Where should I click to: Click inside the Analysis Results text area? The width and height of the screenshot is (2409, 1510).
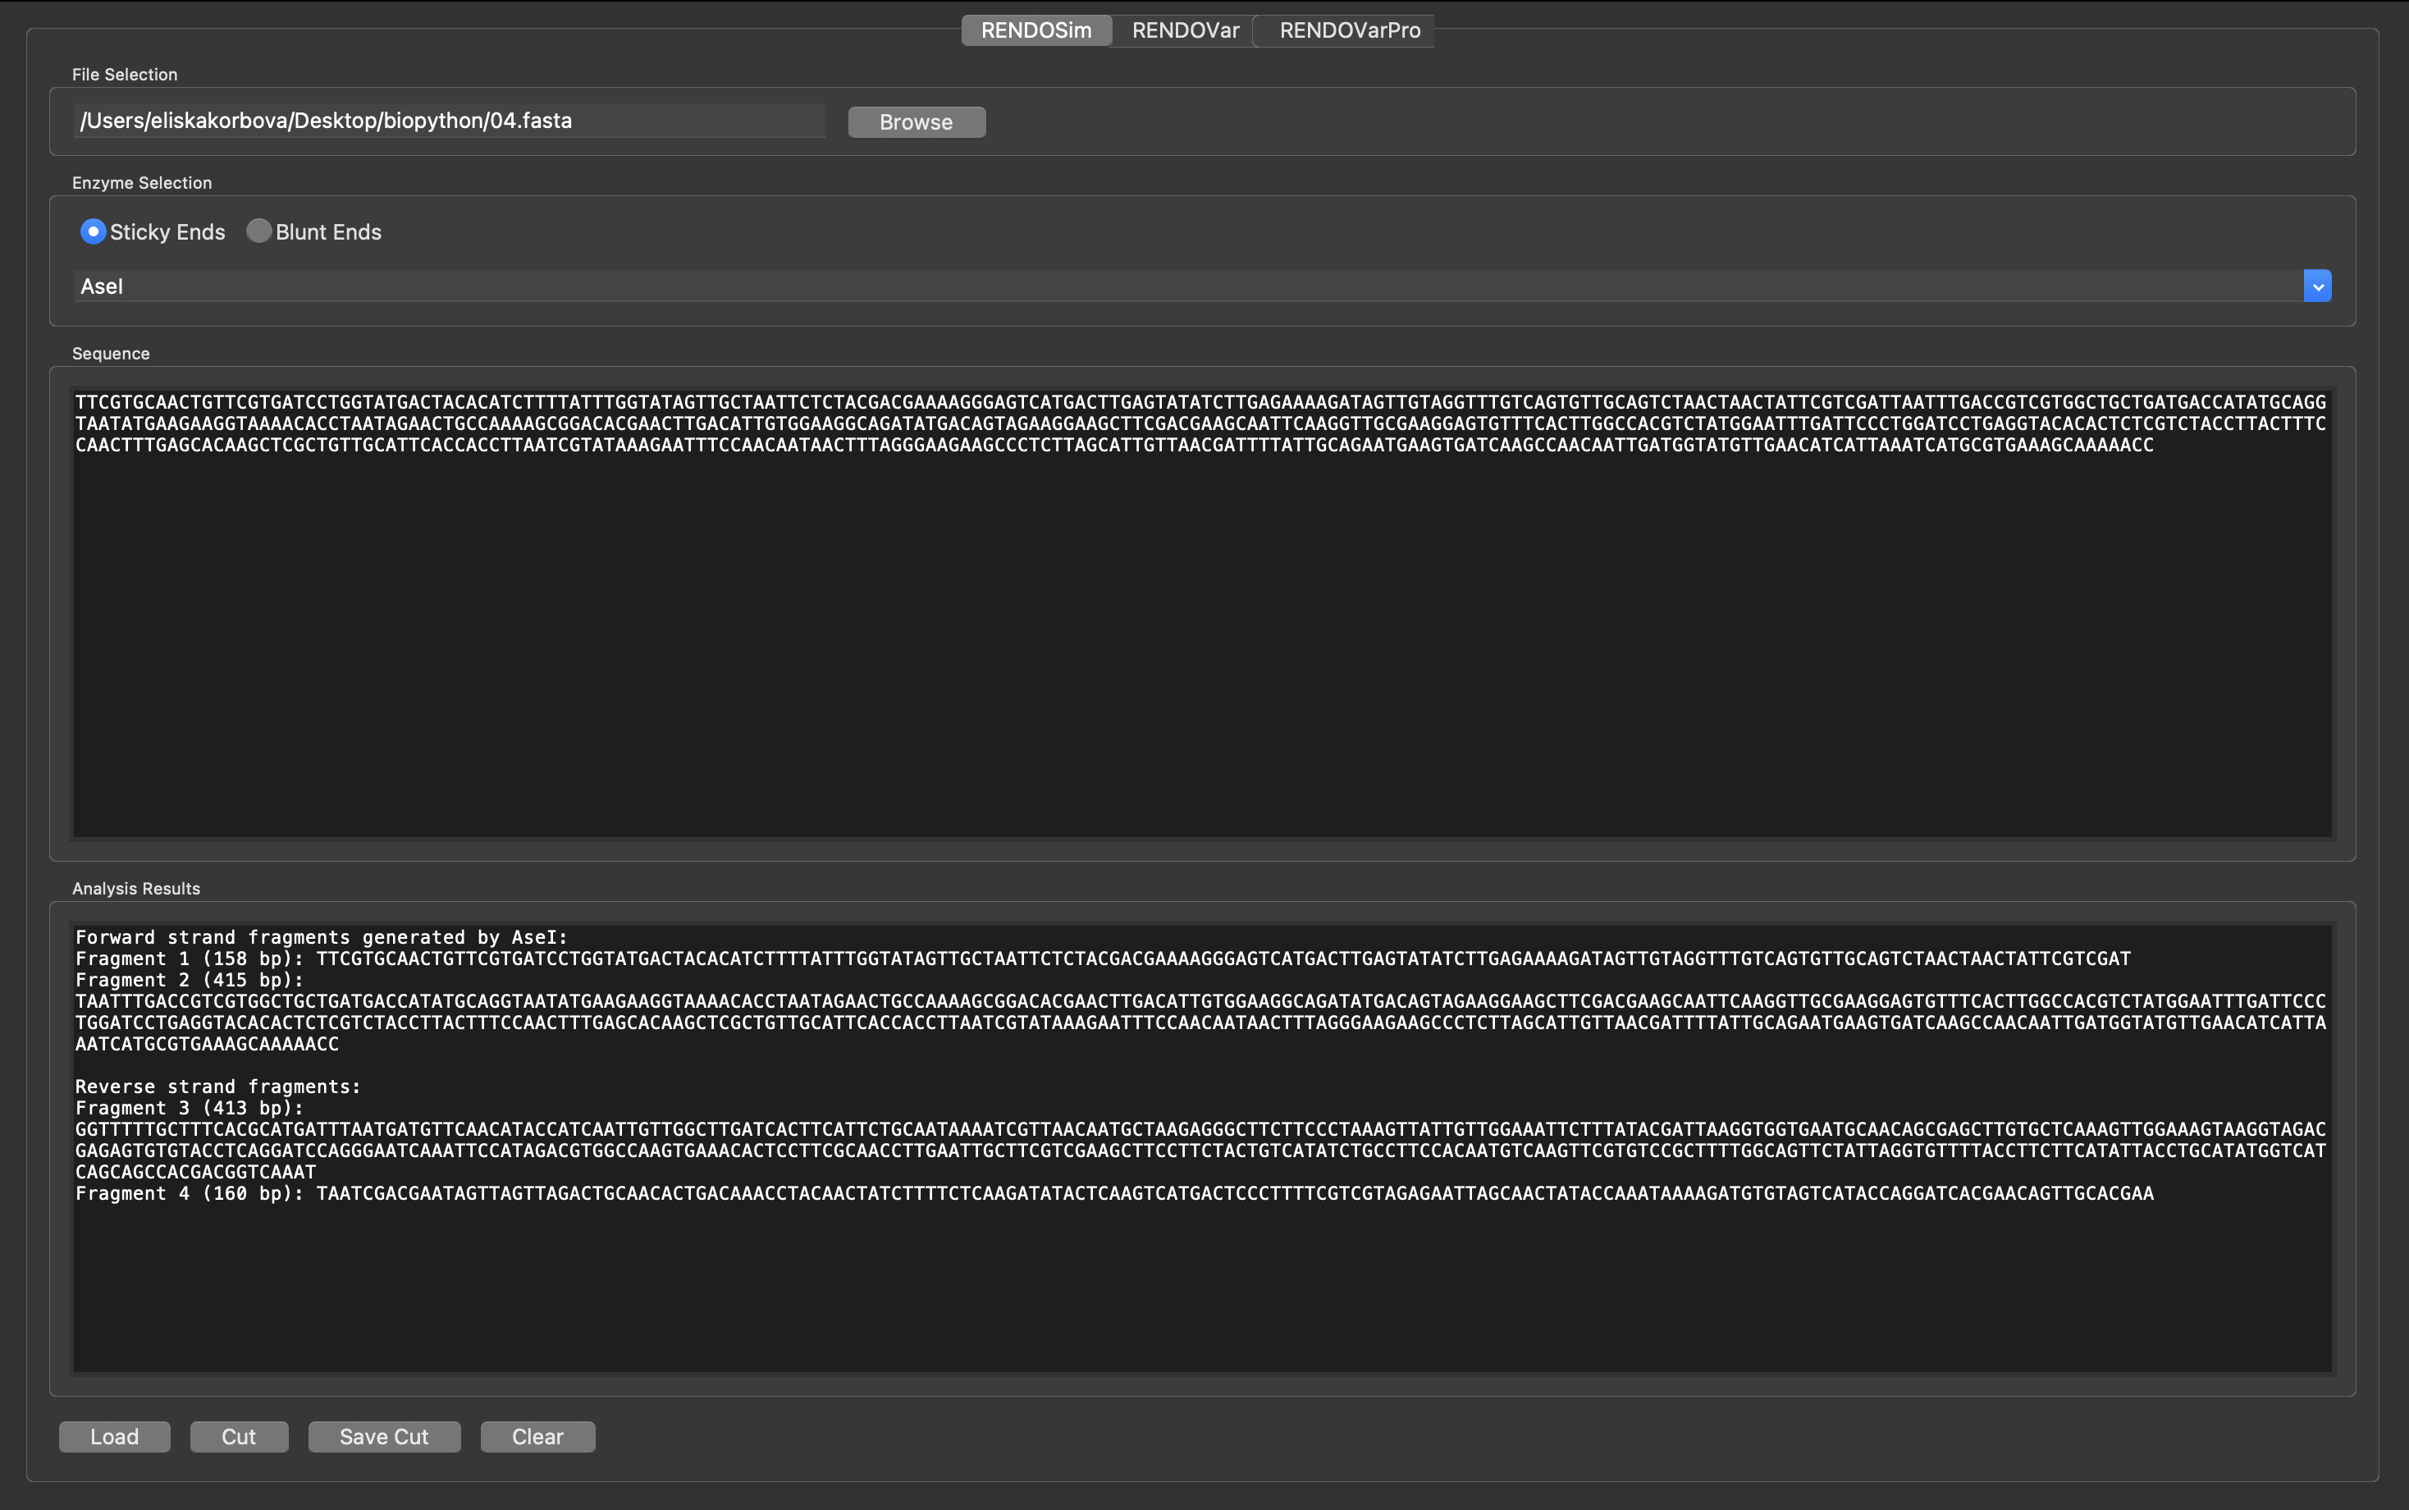pos(1202,1148)
